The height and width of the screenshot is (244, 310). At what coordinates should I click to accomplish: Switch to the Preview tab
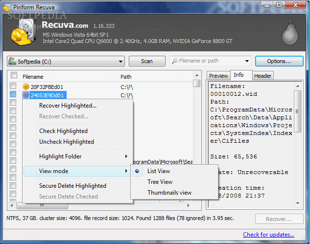218,76
